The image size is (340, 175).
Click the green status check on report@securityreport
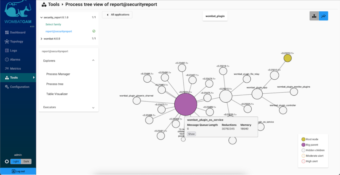(94, 31)
